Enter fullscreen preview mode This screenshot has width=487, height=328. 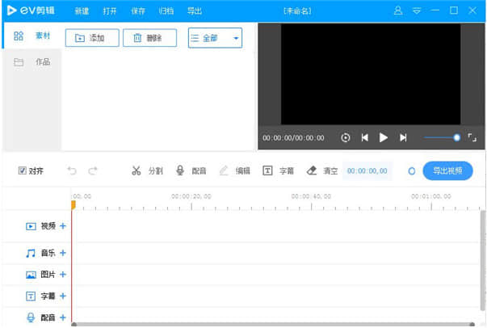[x=472, y=138]
